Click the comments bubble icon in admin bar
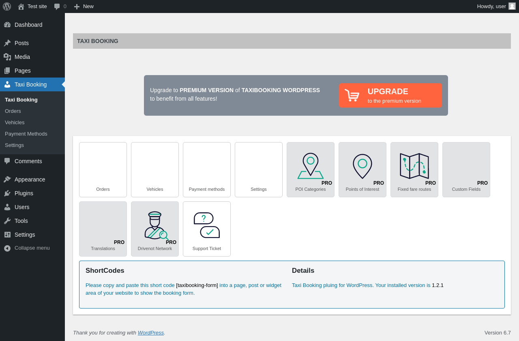This screenshot has width=519, height=341. 57,6
